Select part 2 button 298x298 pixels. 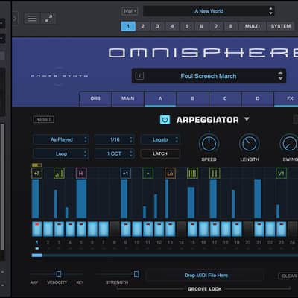point(143,26)
